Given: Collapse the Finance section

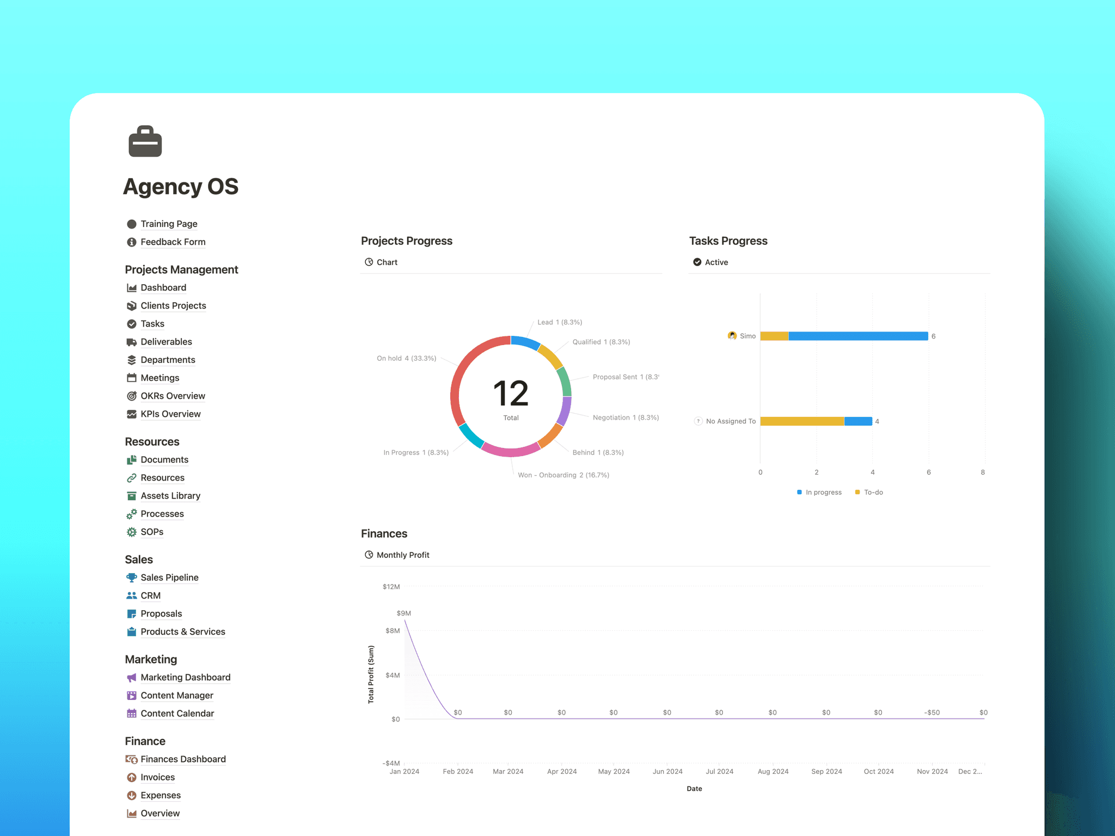Looking at the screenshot, I should click(145, 741).
